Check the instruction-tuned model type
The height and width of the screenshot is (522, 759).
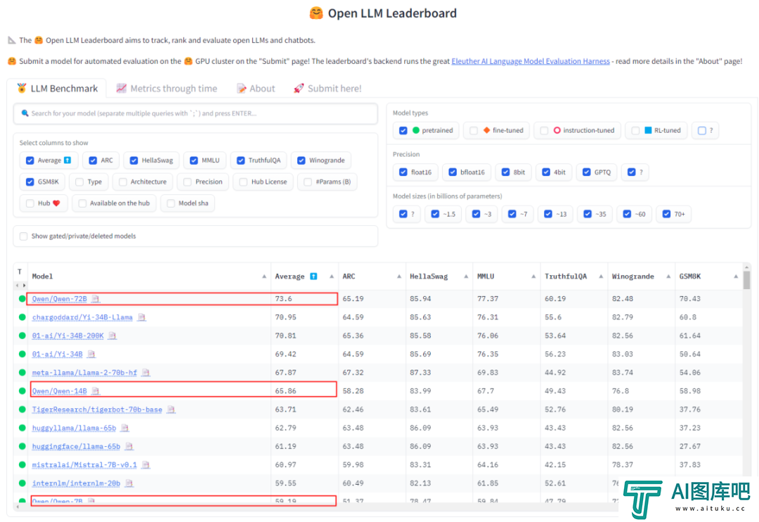tap(545, 130)
